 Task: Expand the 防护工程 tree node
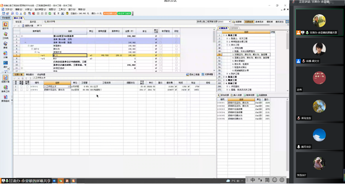(227, 74)
